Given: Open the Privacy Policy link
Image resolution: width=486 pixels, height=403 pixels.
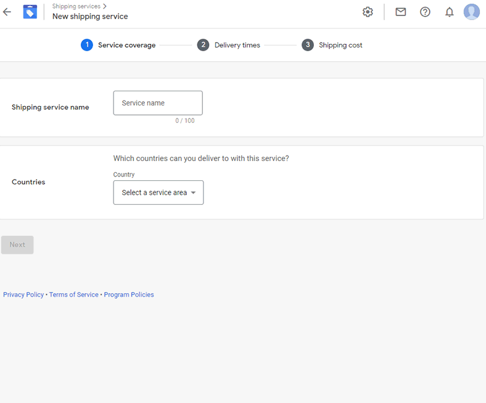Looking at the screenshot, I should coord(23,295).
